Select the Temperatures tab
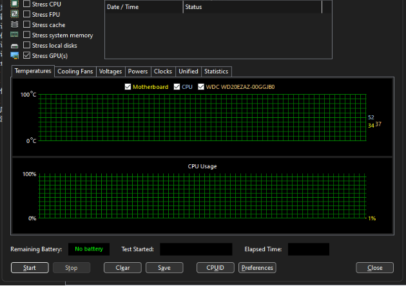 point(33,71)
